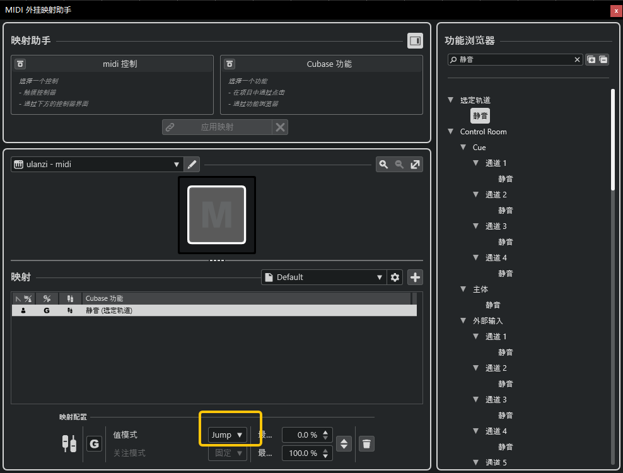
Task: Click the faders icon in 映射配置
Action: click(69, 443)
